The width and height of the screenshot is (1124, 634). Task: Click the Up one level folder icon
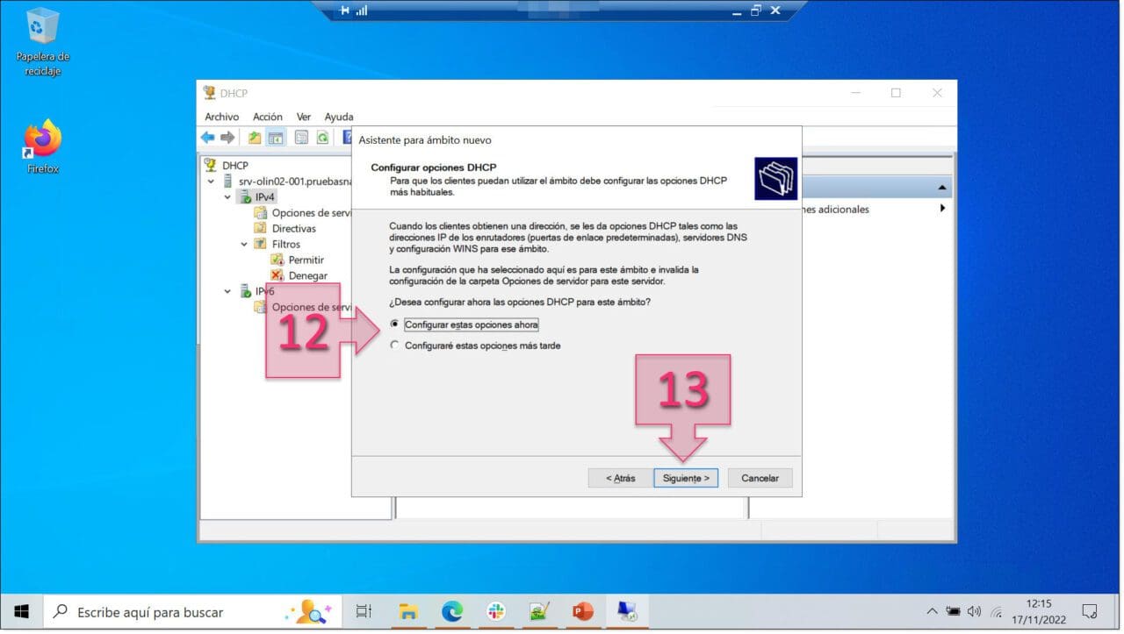[x=255, y=138]
